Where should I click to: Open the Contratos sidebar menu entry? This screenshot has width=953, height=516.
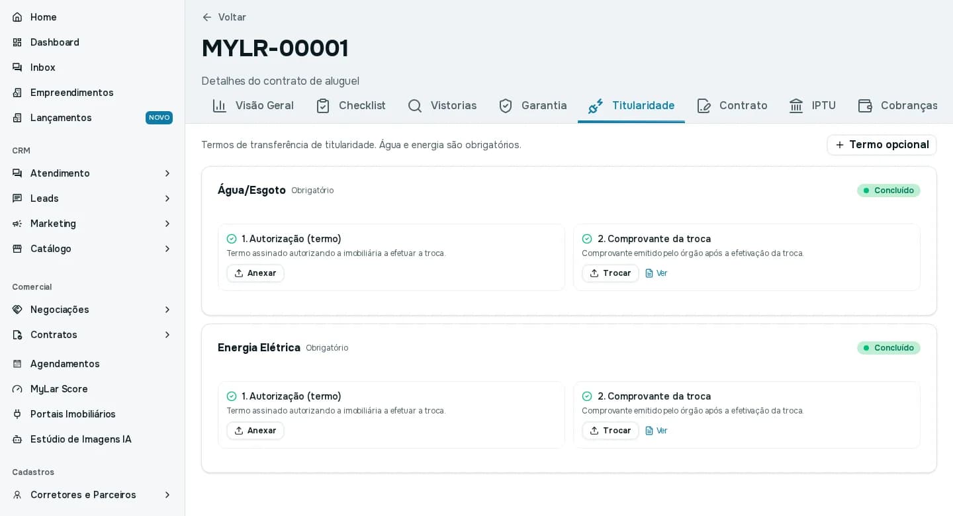click(92, 335)
